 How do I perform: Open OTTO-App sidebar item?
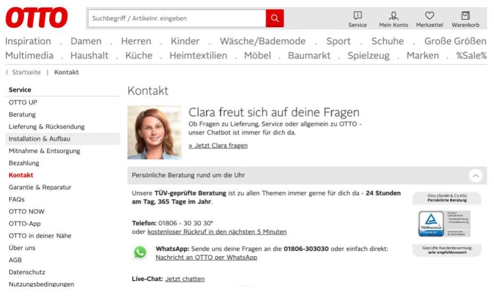click(25, 223)
